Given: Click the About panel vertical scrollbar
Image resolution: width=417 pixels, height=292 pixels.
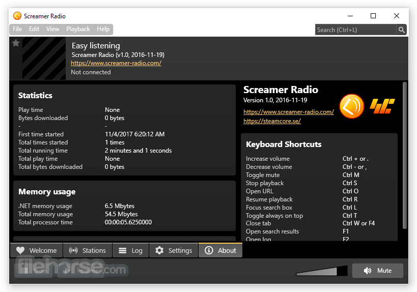Looking at the screenshot, I should tap(404, 156).
